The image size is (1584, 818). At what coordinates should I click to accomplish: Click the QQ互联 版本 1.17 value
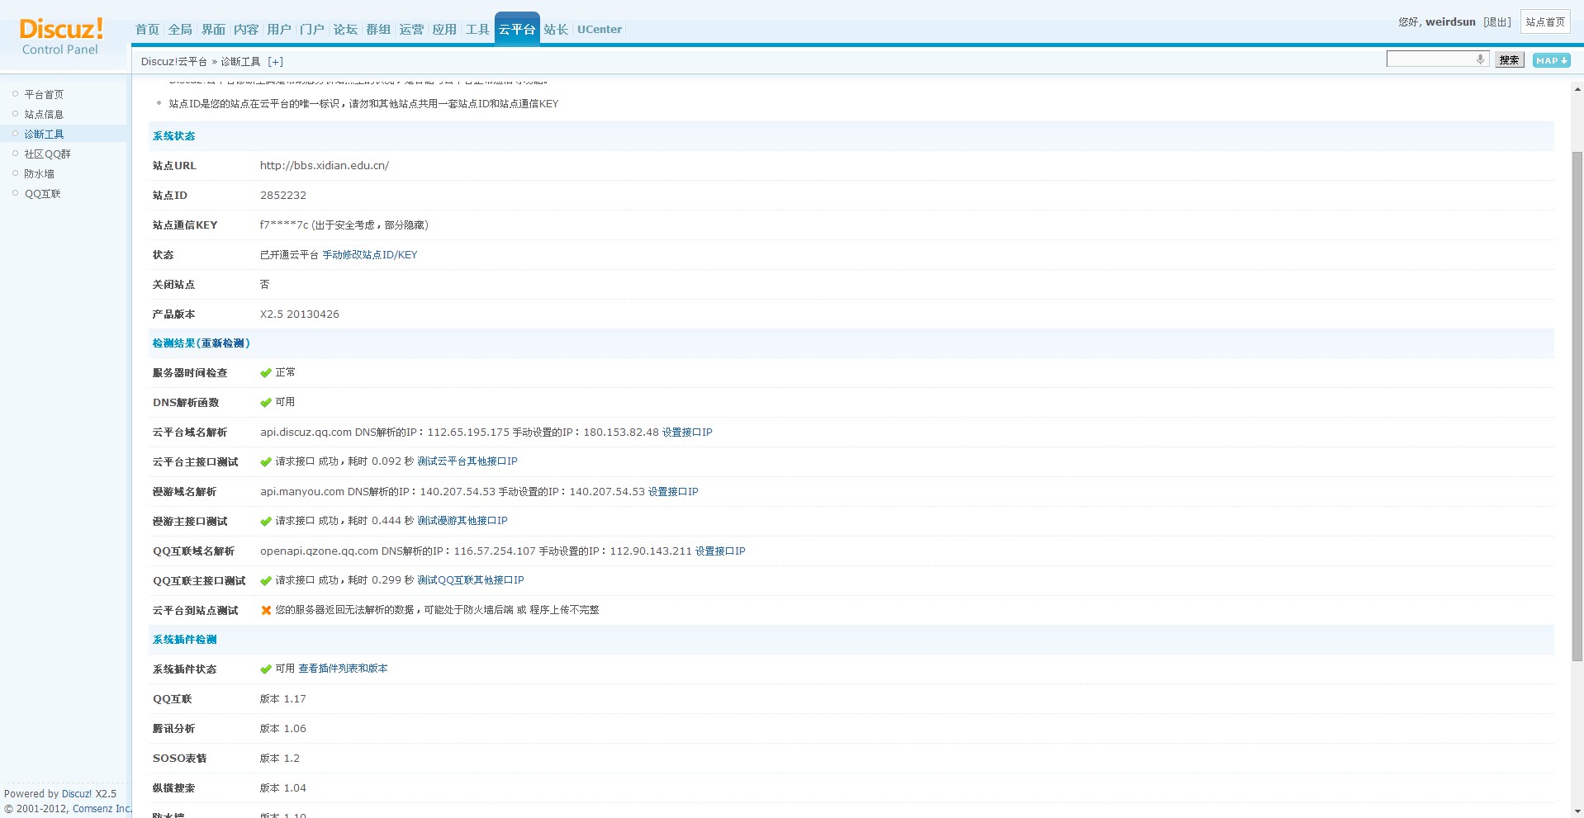click(283, 699)
